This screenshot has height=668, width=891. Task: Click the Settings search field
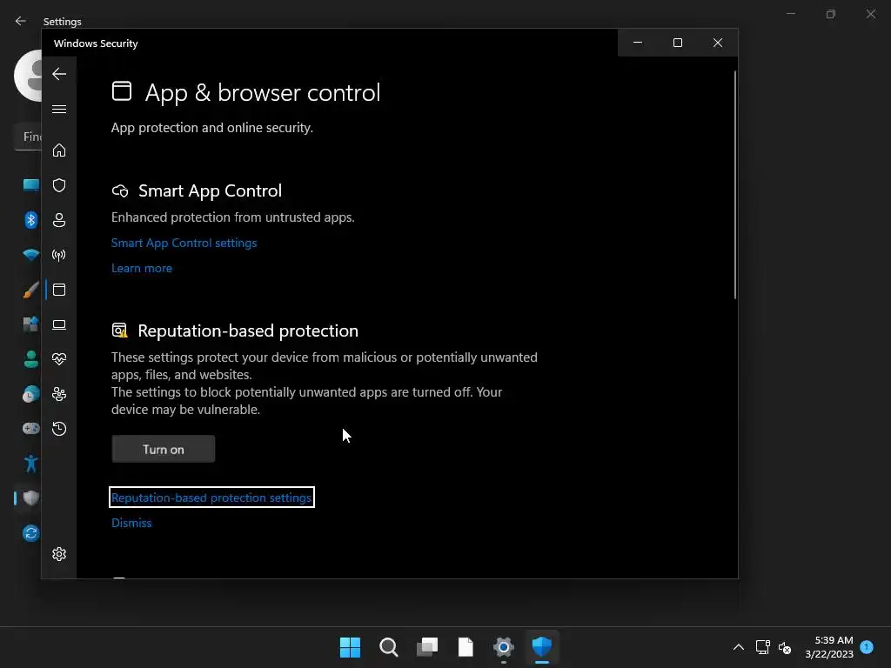(x=28, y=137)
